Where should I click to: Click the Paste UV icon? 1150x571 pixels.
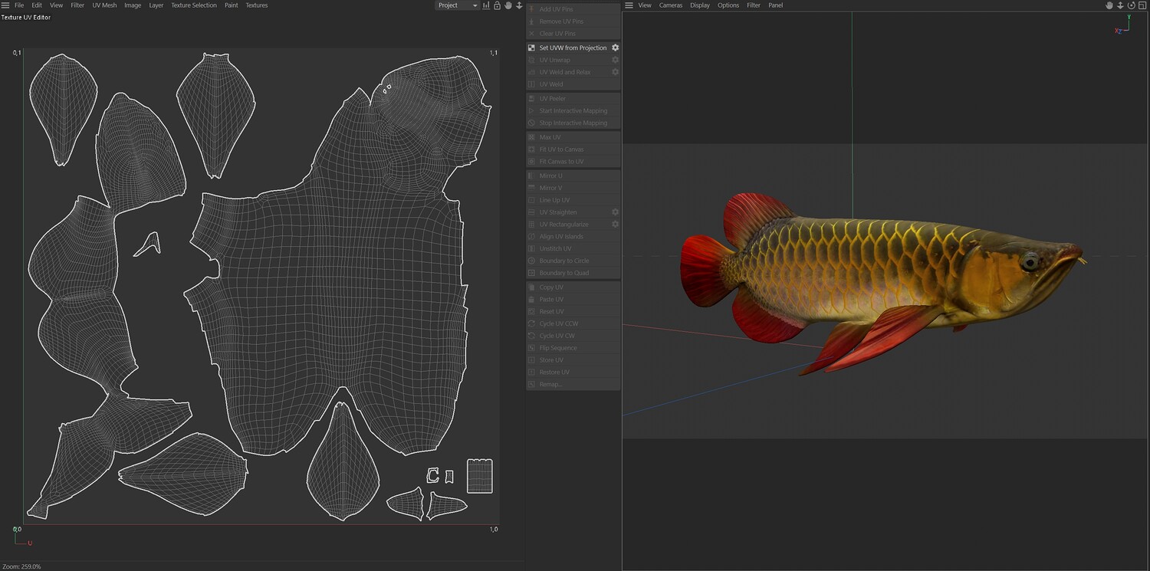click(532, 300)
